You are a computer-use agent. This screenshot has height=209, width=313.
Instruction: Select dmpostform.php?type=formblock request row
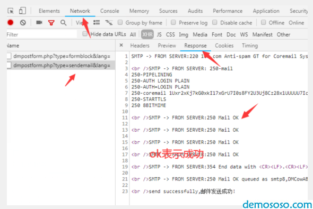click(x=61, y=56)
